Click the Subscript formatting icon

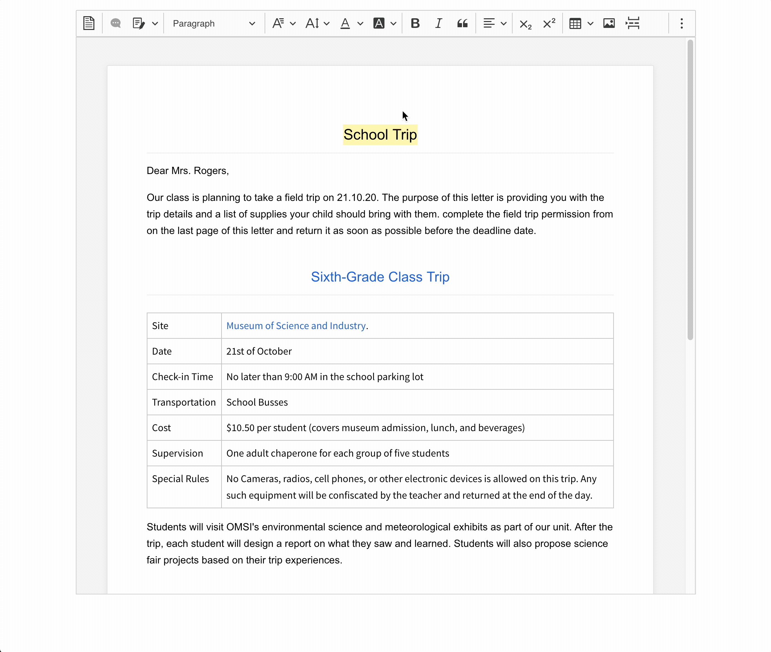point(526,23)
